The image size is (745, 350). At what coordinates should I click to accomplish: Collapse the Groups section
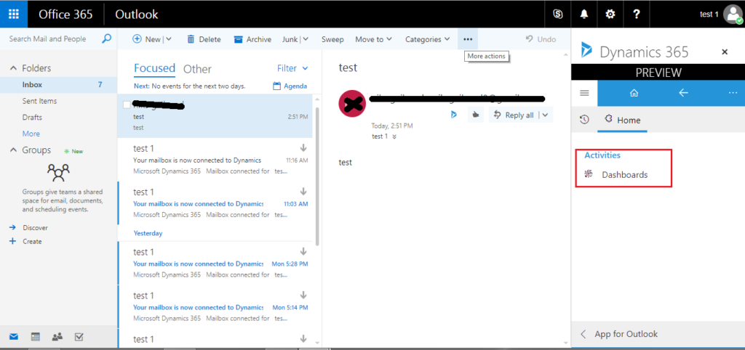tap(13, 150)
